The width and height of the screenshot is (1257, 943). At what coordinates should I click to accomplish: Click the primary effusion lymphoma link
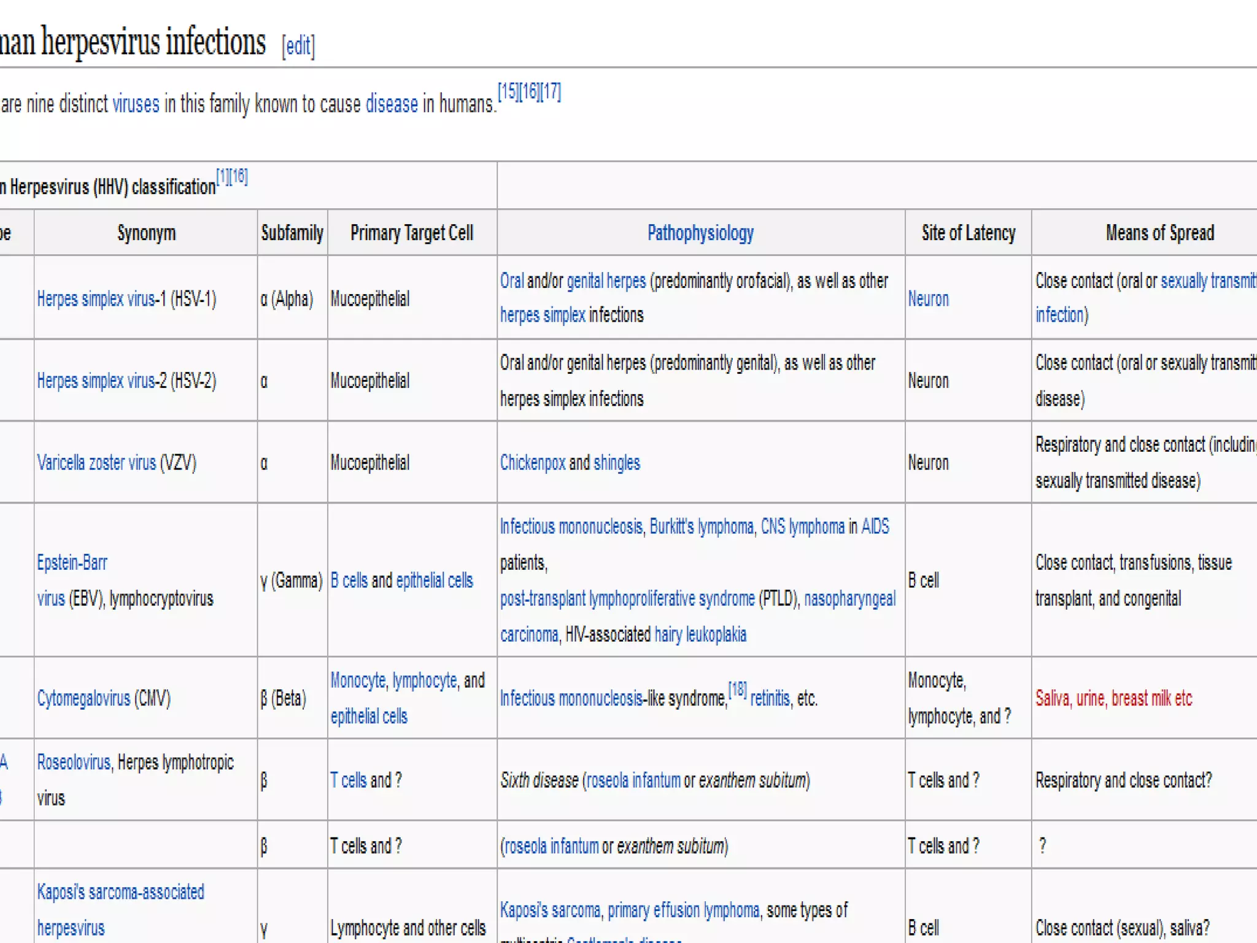tap(683, 910)
